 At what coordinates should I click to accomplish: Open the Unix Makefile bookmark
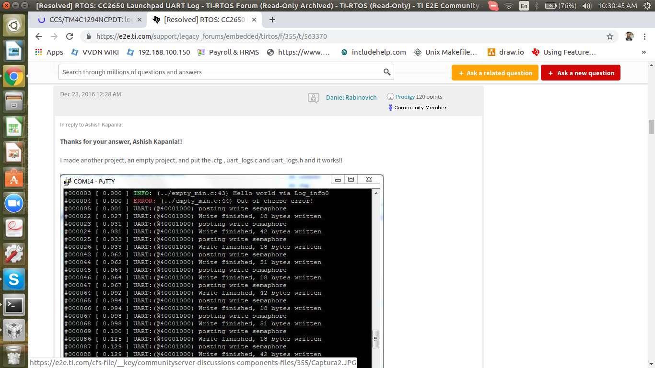[x=445, y=52]
